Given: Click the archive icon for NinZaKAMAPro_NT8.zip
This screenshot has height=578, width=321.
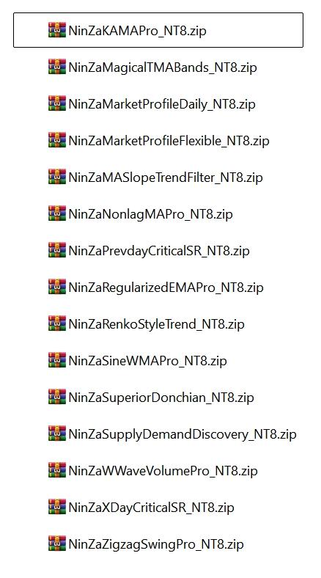Looking at the screenshot, I should click(x=57, y=30).
